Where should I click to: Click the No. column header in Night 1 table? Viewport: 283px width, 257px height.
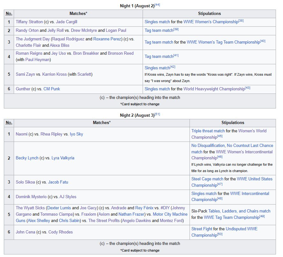coord(9,14)
